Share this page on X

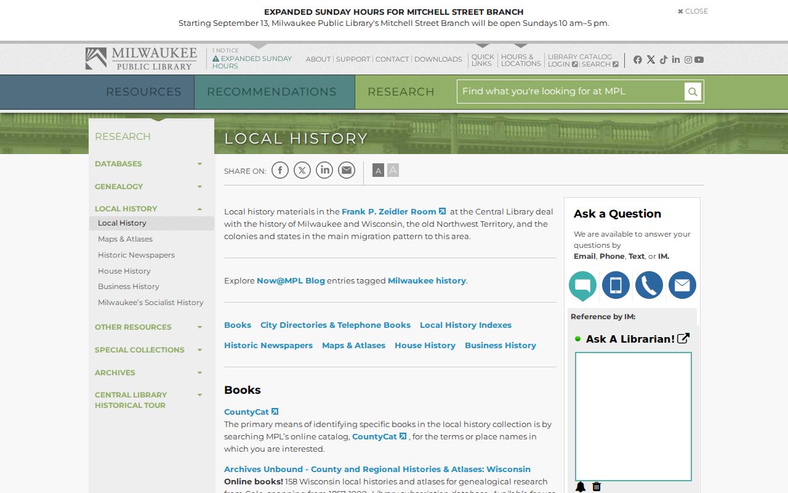[x=302, y=170]
